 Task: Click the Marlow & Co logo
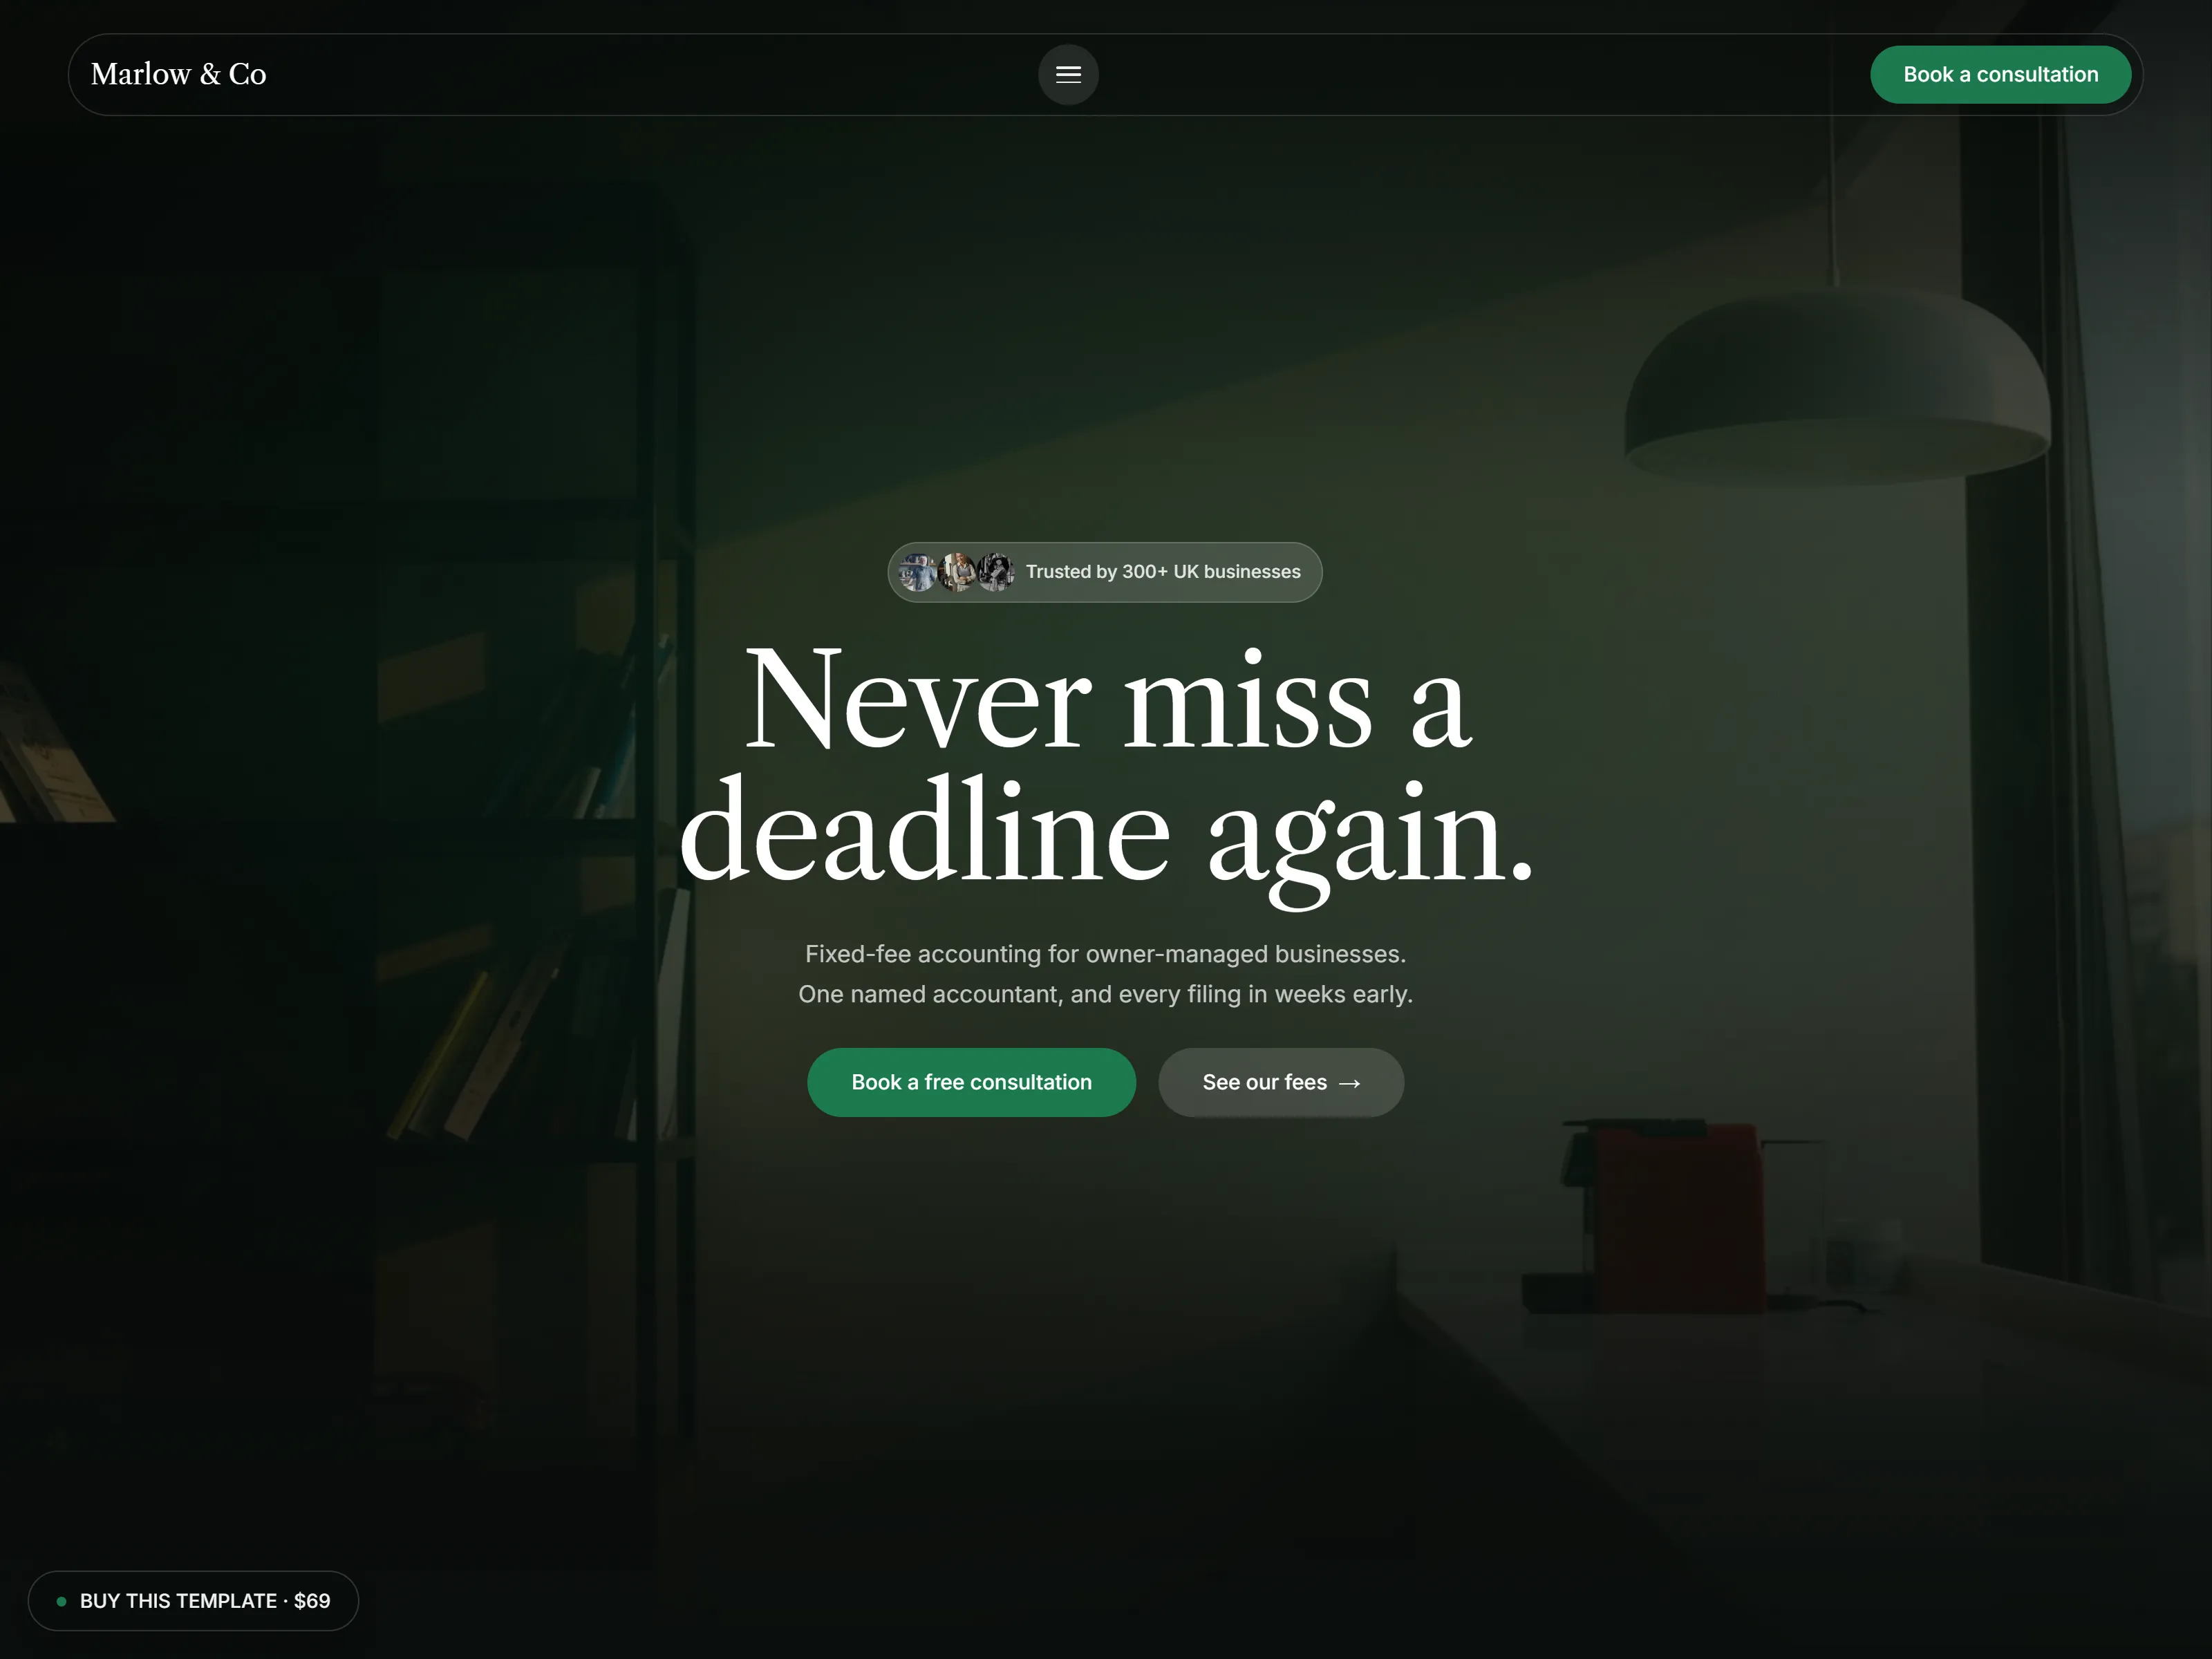click(178, 74)
